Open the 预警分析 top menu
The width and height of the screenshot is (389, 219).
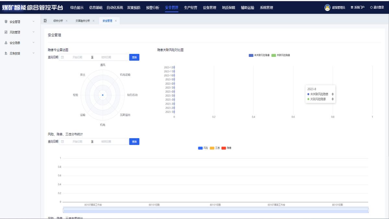pyautogui.click(x=153, y=7)
